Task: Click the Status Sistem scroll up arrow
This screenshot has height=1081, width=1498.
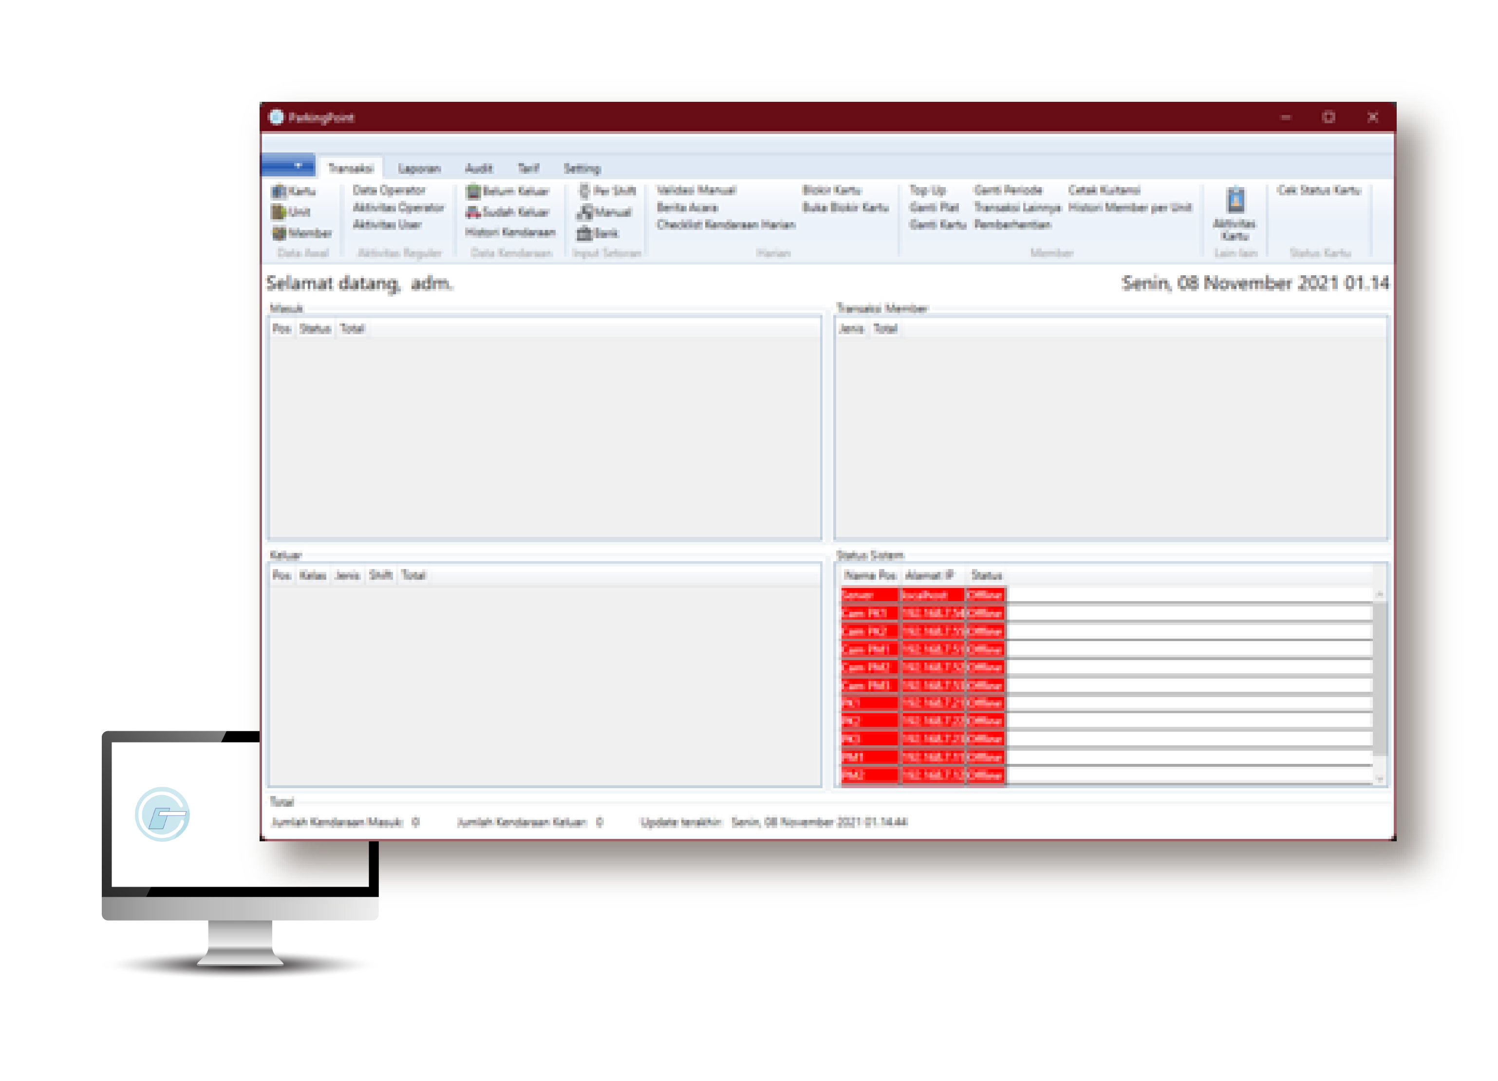Action: pyautogui.click(x=1380, y=595)
